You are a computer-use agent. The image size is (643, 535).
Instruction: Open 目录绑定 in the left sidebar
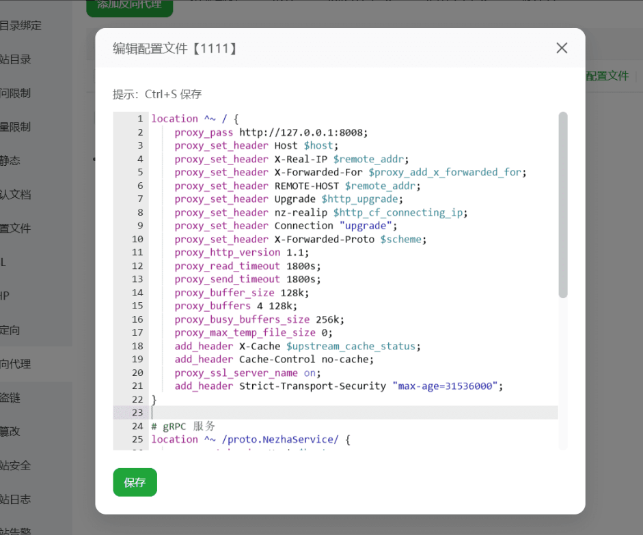click(20, 26)
